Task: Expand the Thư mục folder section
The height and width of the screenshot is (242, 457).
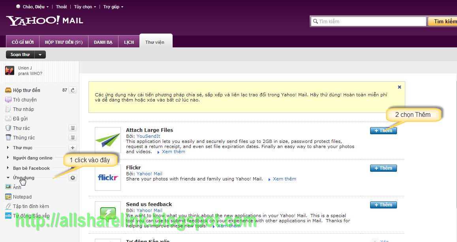Action: point(8,148)
